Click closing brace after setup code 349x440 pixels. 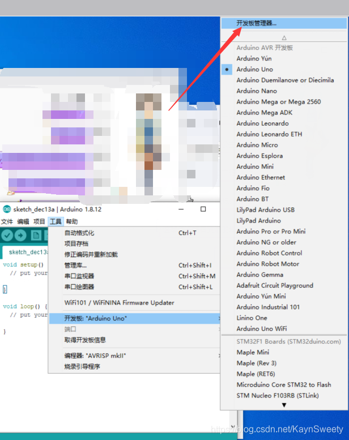[x=5, y=289]
